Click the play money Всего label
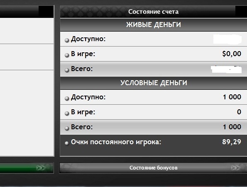This screenshot has height=187, width=247. coord(82,127)
